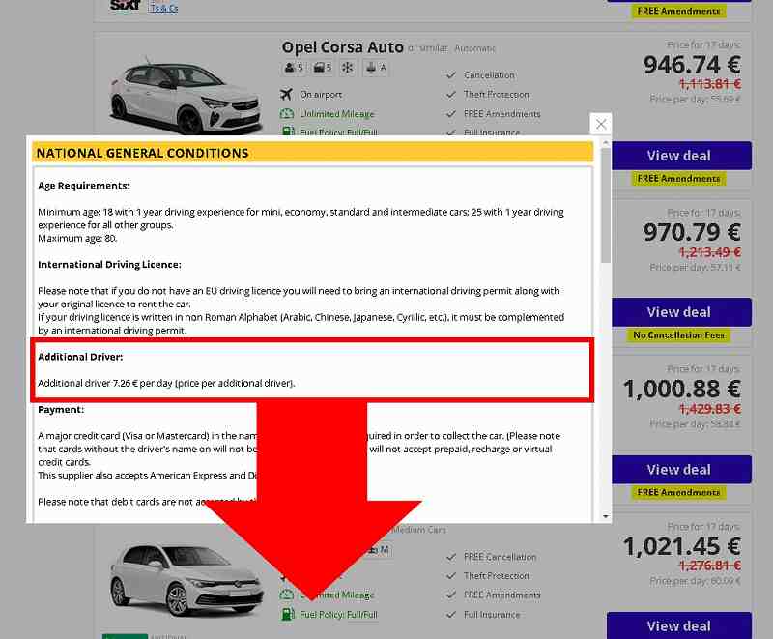
Task: Open View deal for the 1,021.45 € offer
Action: (679, 625)
